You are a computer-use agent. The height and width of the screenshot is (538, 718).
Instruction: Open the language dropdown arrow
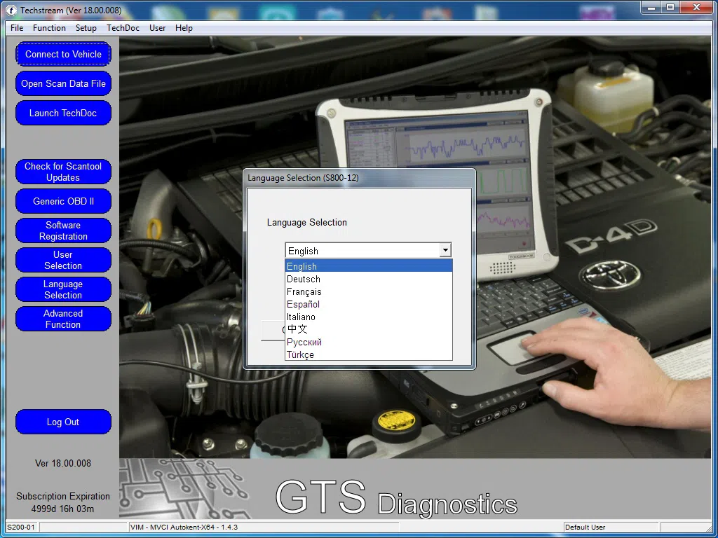[x=445, y=251]
